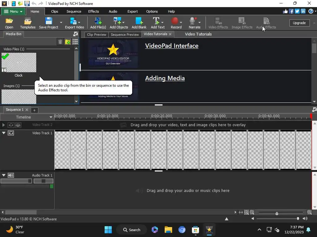Click the zoom-to-fit timeline icon
317x237 pixels.
241,212
